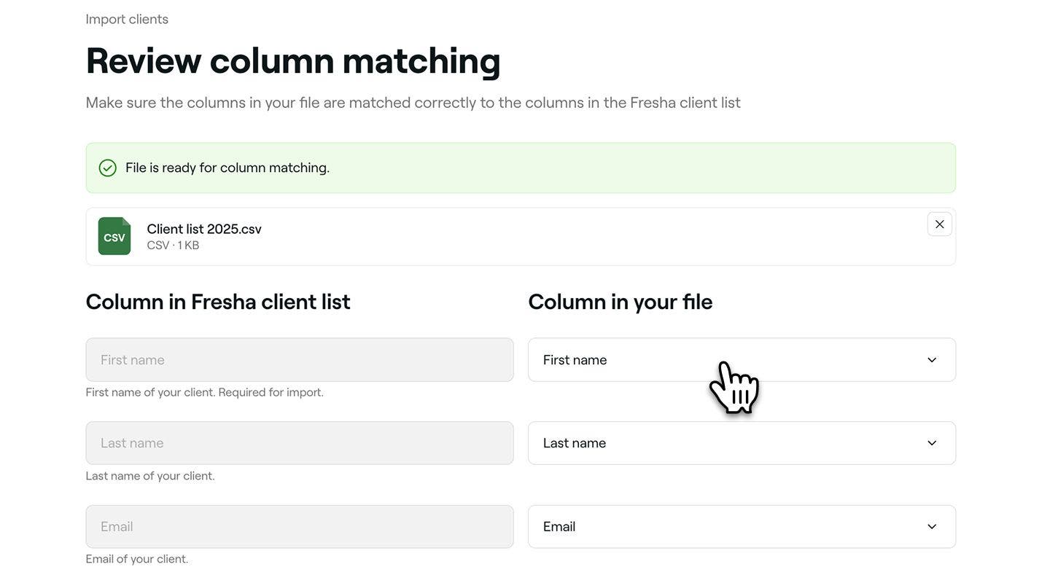Remove the Client list 2025.csv file
This screenshot has height=583, width=1050.
[x=939, y=224]
